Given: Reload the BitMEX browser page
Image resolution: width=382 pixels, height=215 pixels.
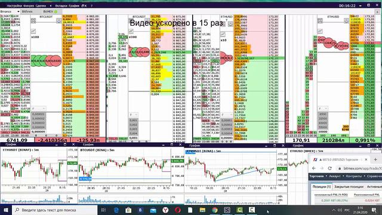Looking at the screenshot, I should click(329, 168).
